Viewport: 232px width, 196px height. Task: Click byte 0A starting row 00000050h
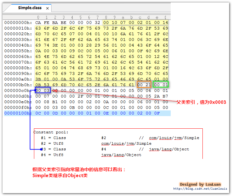[38, 51]
